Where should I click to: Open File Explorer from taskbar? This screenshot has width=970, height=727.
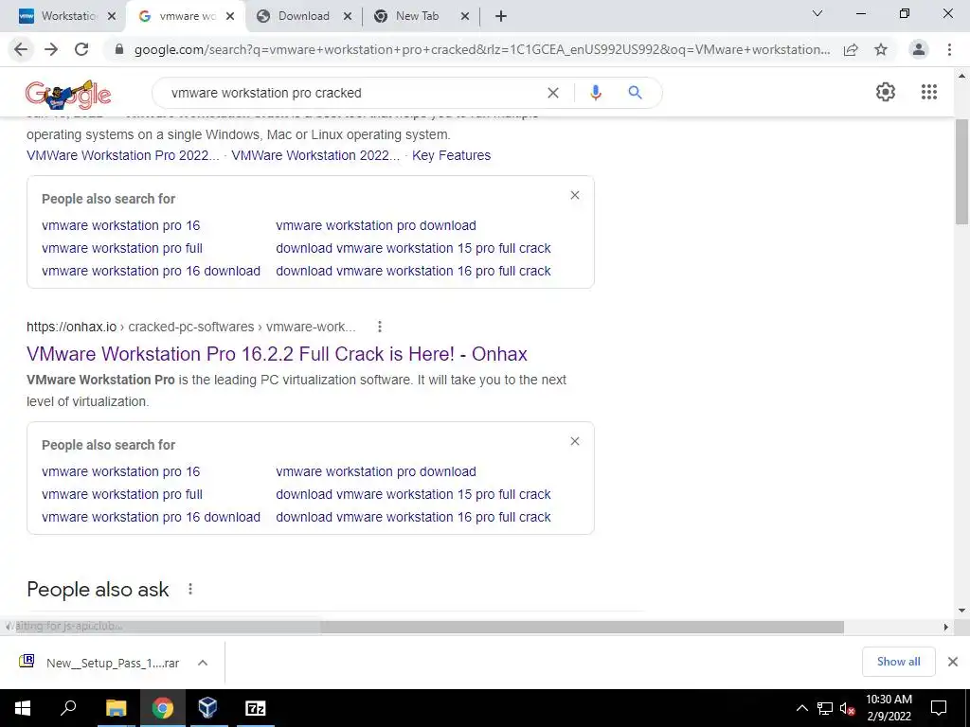(x=116, y=708)
